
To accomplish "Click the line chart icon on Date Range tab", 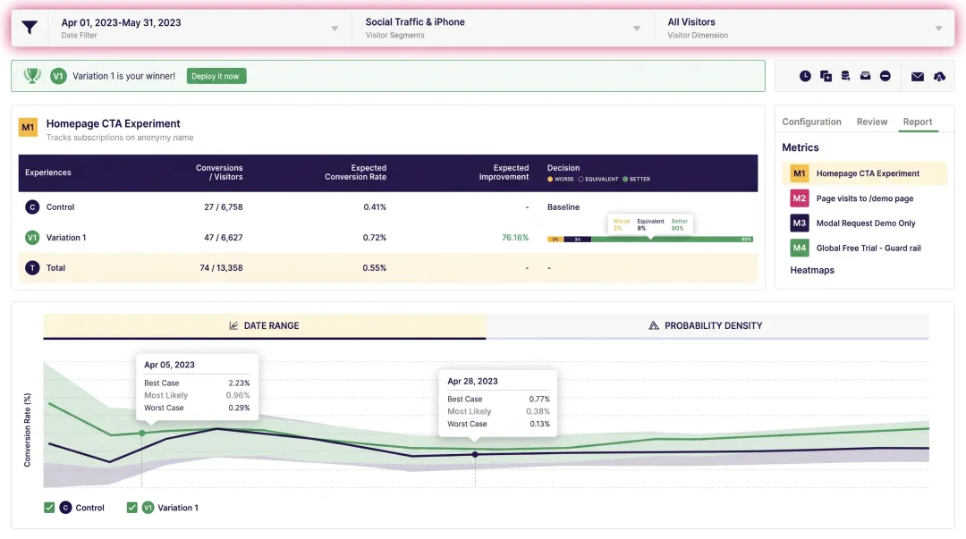I will [x=233, y=325].
